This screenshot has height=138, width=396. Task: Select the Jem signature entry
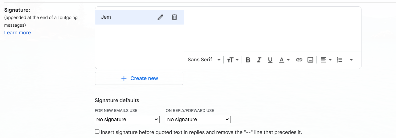139,17
